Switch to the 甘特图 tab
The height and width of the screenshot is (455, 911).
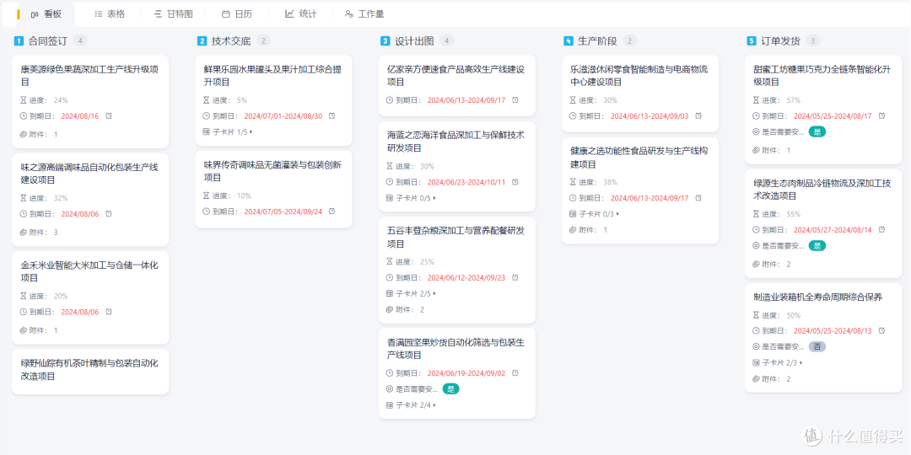pos(173,14)
